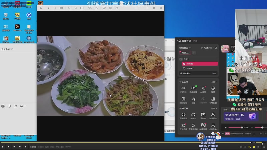The image size is (267, 150).
Task: Click the save/export icon in viewer toolbar
Action: pos(116,8)
